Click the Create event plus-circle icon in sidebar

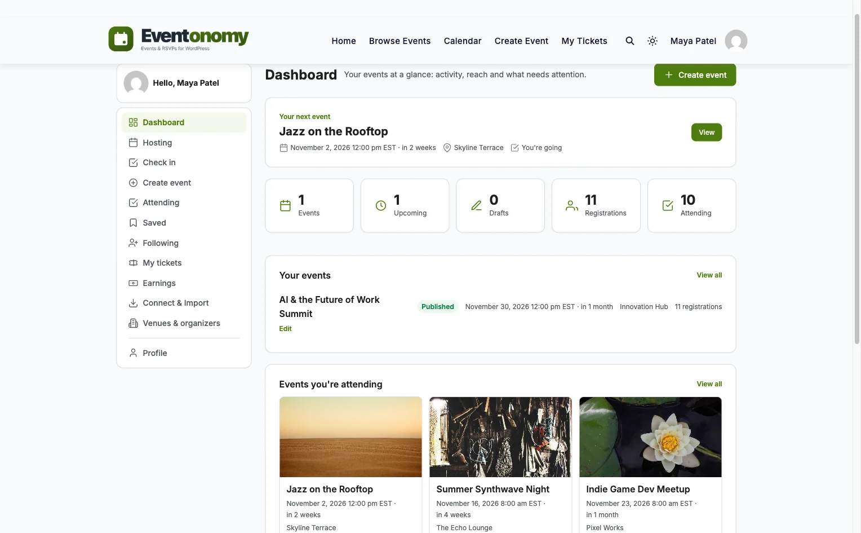pyautogui.click(x=133, y=183)
